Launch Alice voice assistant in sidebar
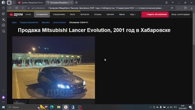The image size is (195, 110). point(3,97)
